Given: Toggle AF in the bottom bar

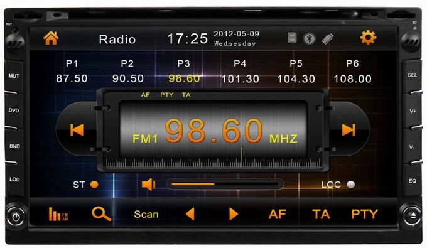Looking at the screenshot, I should pos(277,214).
